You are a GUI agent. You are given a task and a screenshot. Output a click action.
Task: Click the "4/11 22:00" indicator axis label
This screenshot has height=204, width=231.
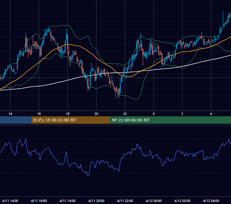tap(125, 201)
